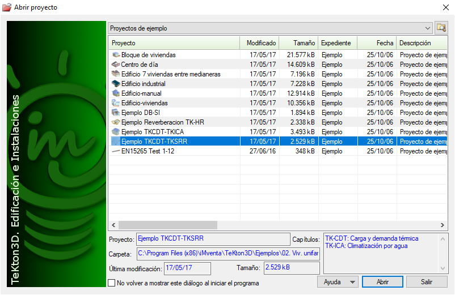Click the Abrir proyecto folder title icon

click(x=7, y=7)
